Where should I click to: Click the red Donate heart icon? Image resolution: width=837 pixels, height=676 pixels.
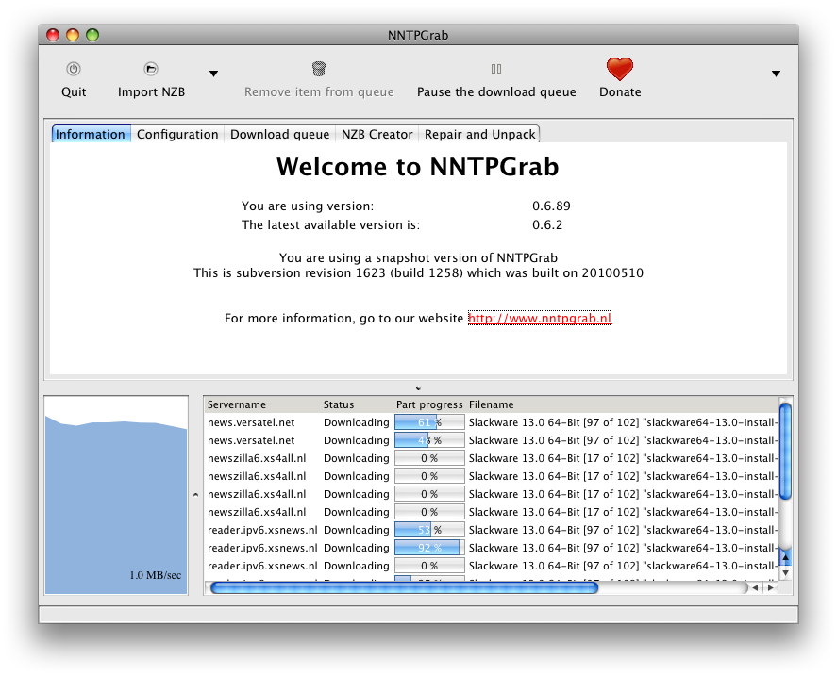tap(620, 69)
